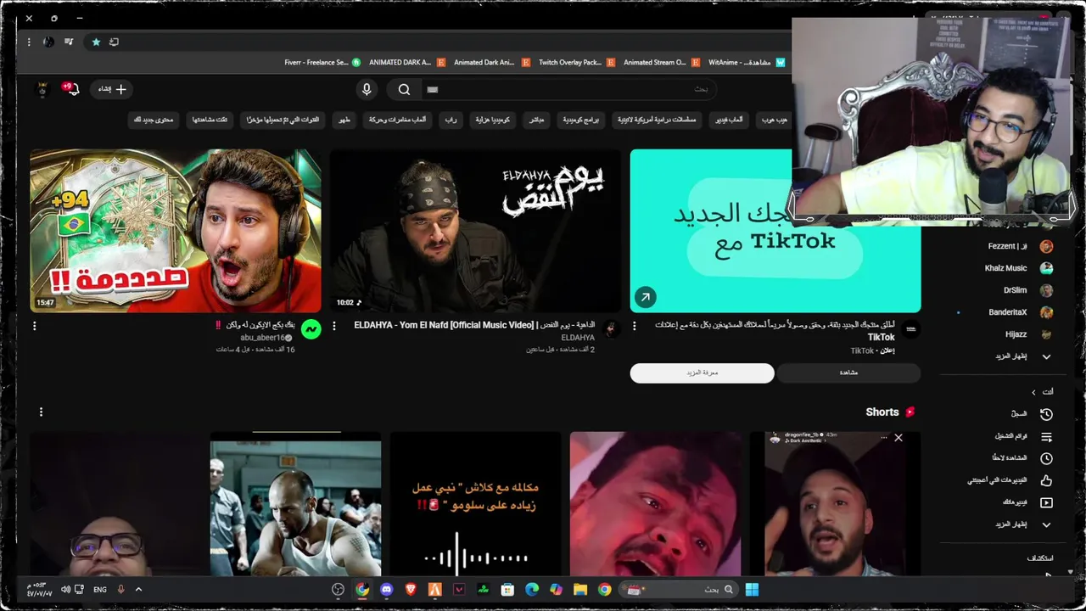1086x611 pixels.
Task: Click the Chrome media control icon
Action: click(x=69, y=42)
